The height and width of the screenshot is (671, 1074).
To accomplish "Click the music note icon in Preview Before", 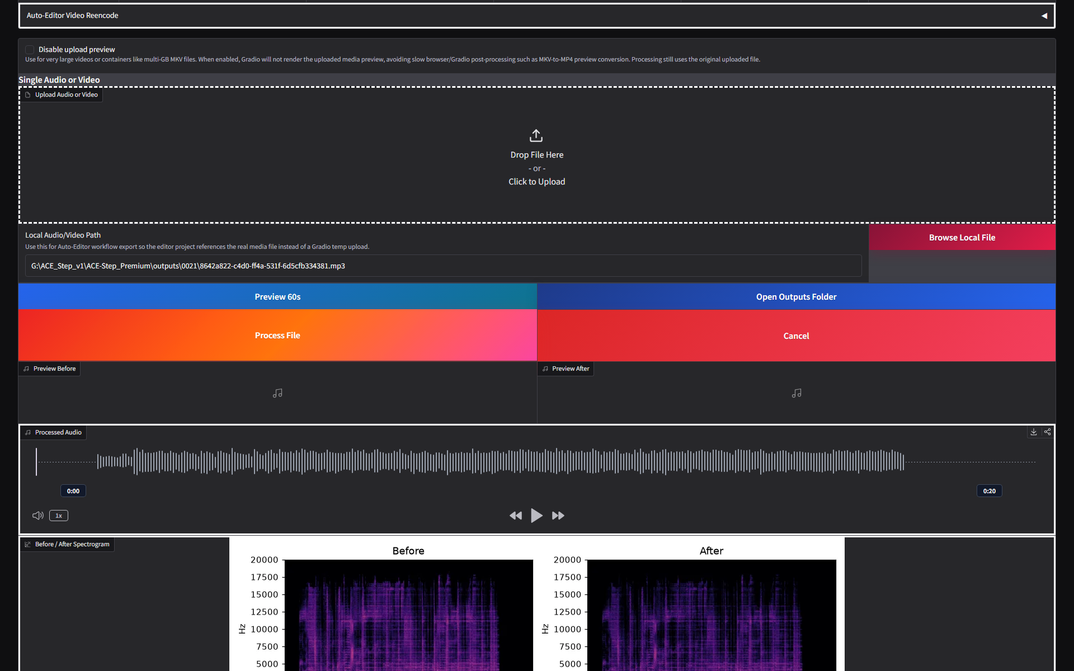I will tap(277, 394).
